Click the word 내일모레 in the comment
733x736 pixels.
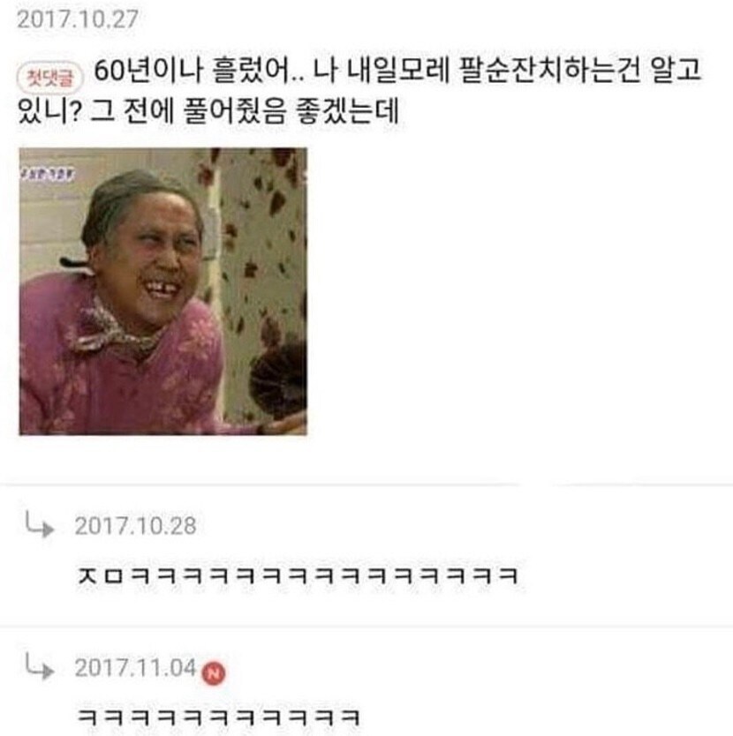(x=398, y=71)
